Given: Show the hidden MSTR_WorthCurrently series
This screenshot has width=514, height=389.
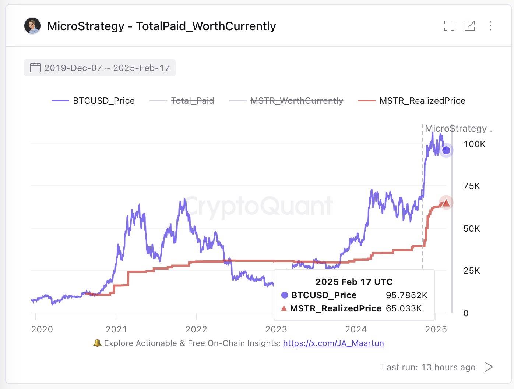Looking at the screenshot, I should click(x=296, y=100).
